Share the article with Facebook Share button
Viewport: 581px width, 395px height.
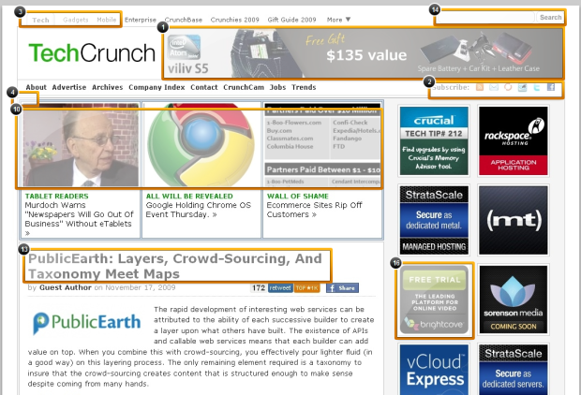point(342,288)
